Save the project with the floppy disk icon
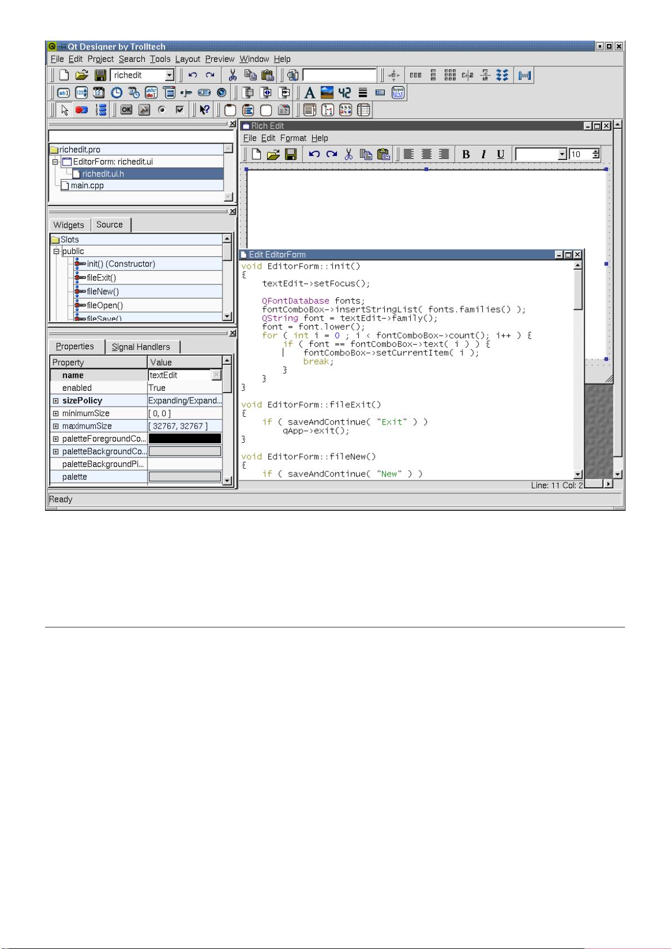Screen dimensions: 671x949 100,75
